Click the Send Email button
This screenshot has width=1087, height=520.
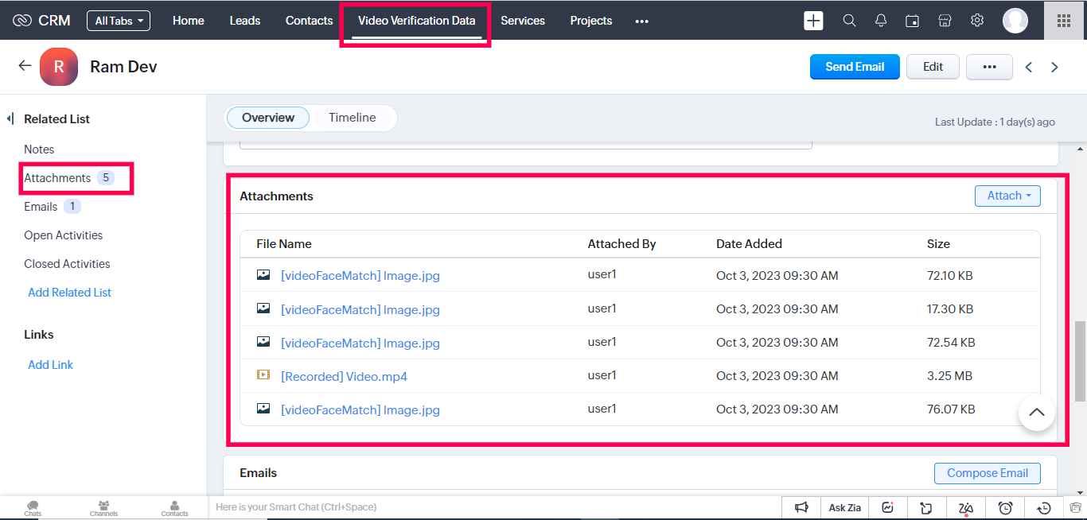click(855, 67)
